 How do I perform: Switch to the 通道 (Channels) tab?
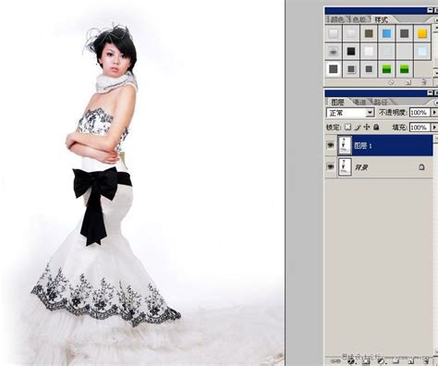[359, 102]
